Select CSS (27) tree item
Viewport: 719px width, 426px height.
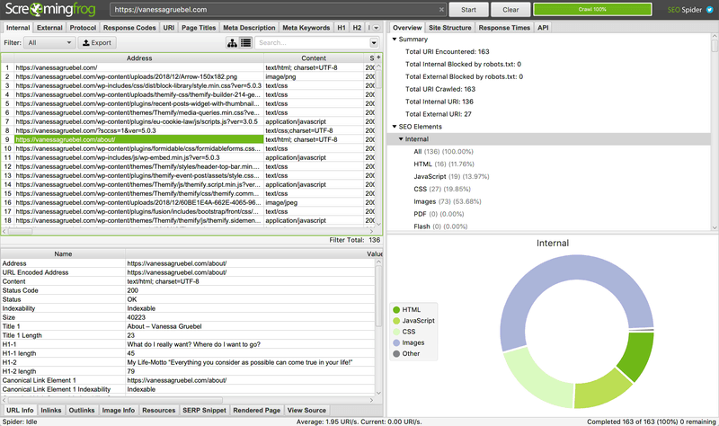442,189
